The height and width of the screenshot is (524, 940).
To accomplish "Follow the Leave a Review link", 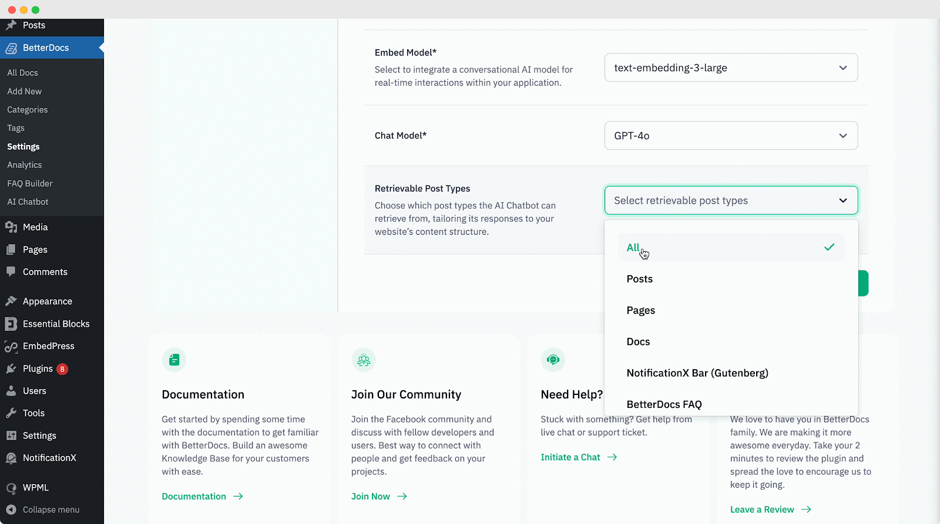I will coord(762,509).
